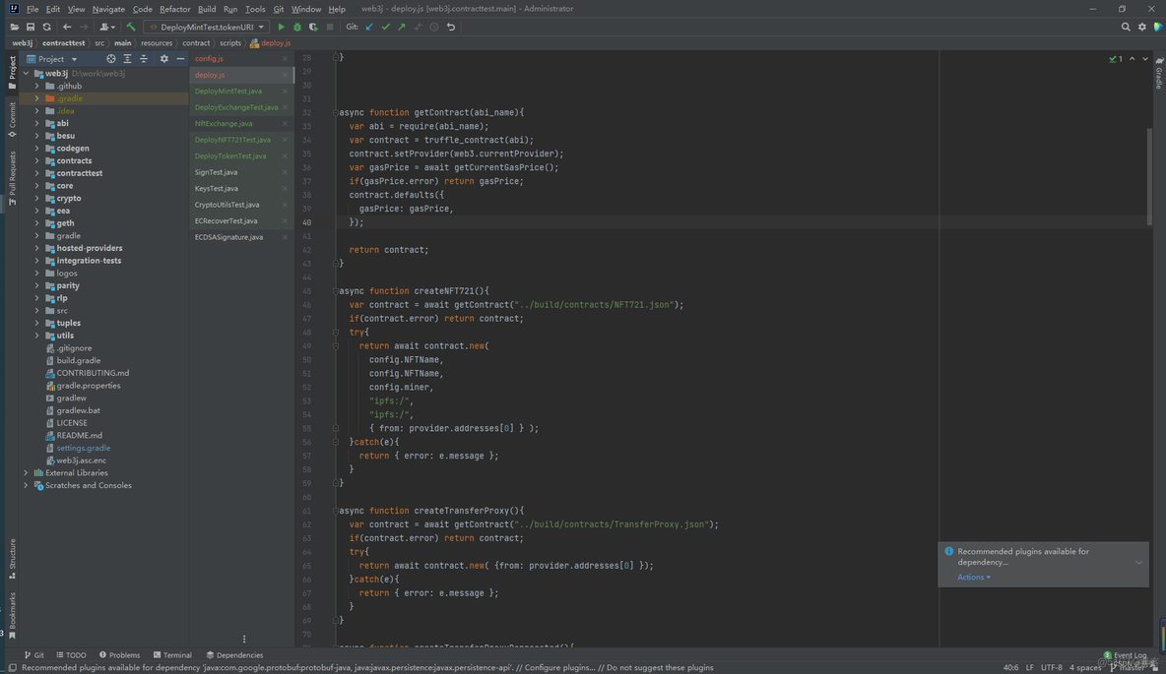Click the Open folder toolbar icon
Image resolution: width=1166 pixels, height=674 pixels.
[x=14, y=27]
